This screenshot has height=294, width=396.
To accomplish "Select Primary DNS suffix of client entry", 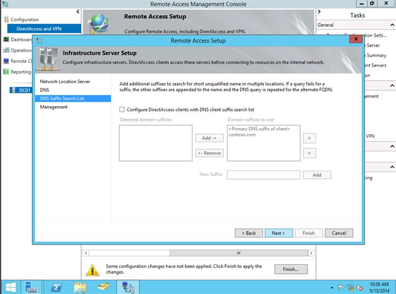I will 259,129.
